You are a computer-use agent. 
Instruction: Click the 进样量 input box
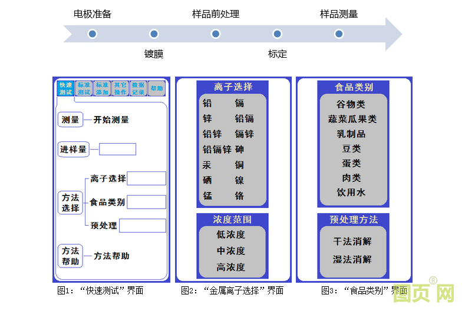point(117,149)
